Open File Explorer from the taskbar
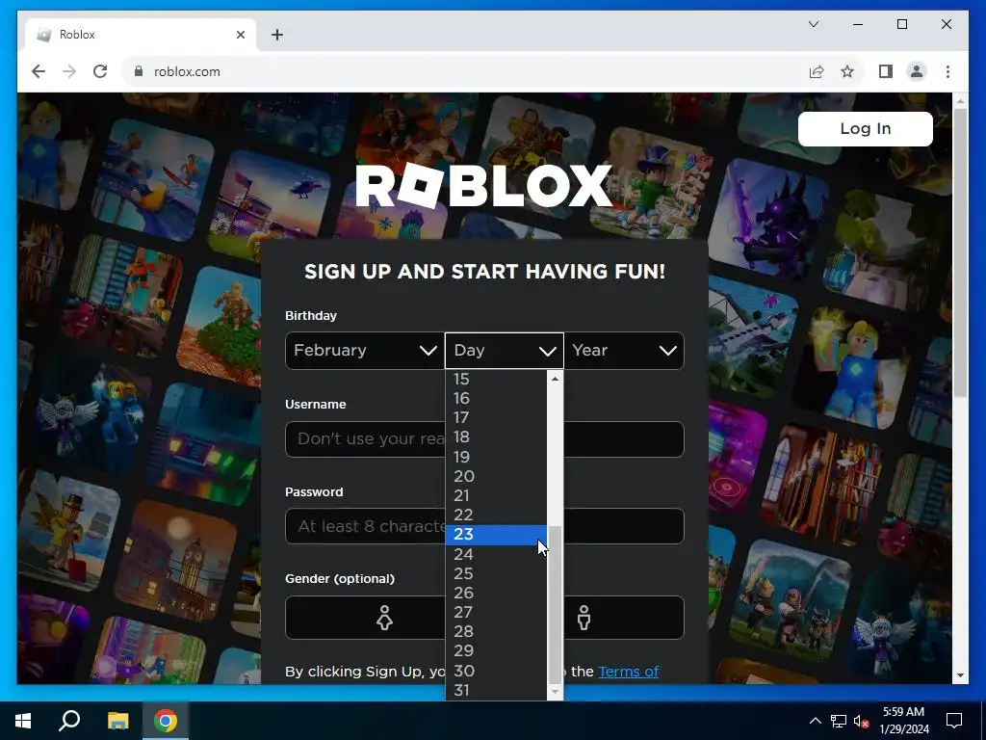The height and width of the screenshot is (740, 986). pos(117,721)
